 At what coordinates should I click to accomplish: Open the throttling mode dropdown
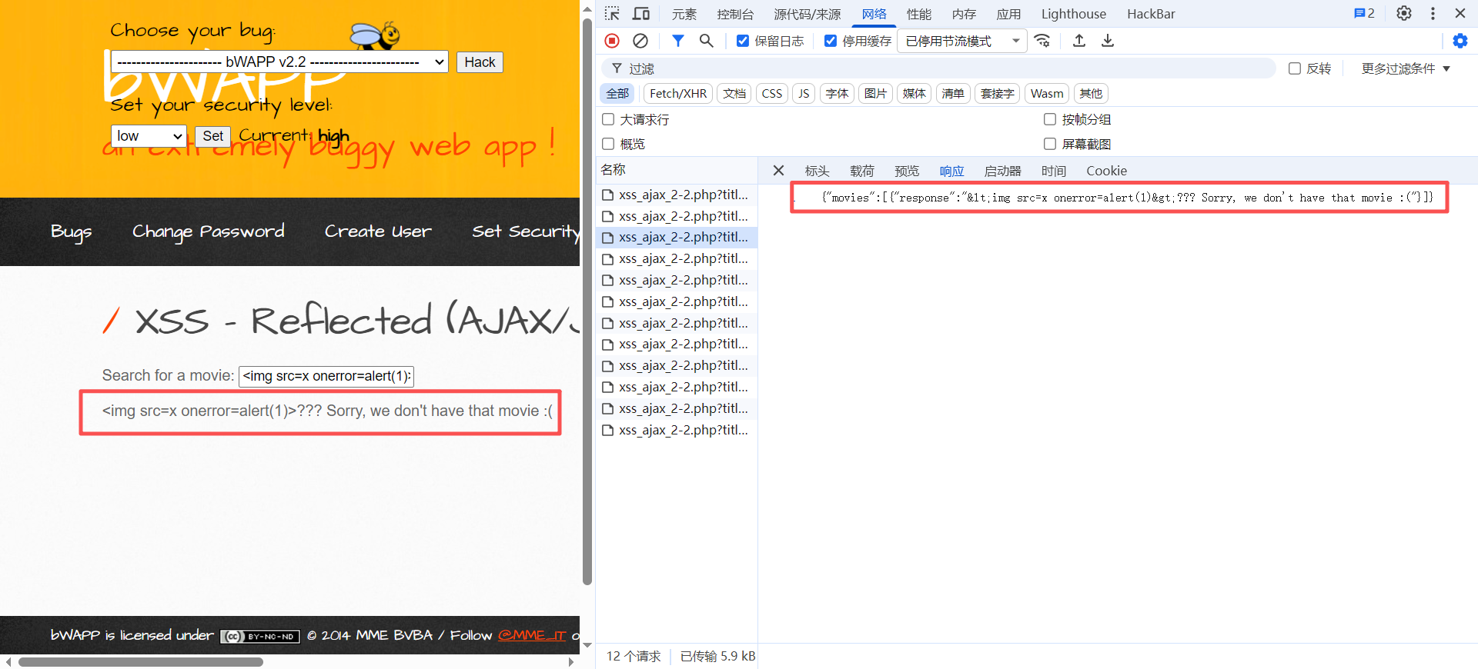962,41
